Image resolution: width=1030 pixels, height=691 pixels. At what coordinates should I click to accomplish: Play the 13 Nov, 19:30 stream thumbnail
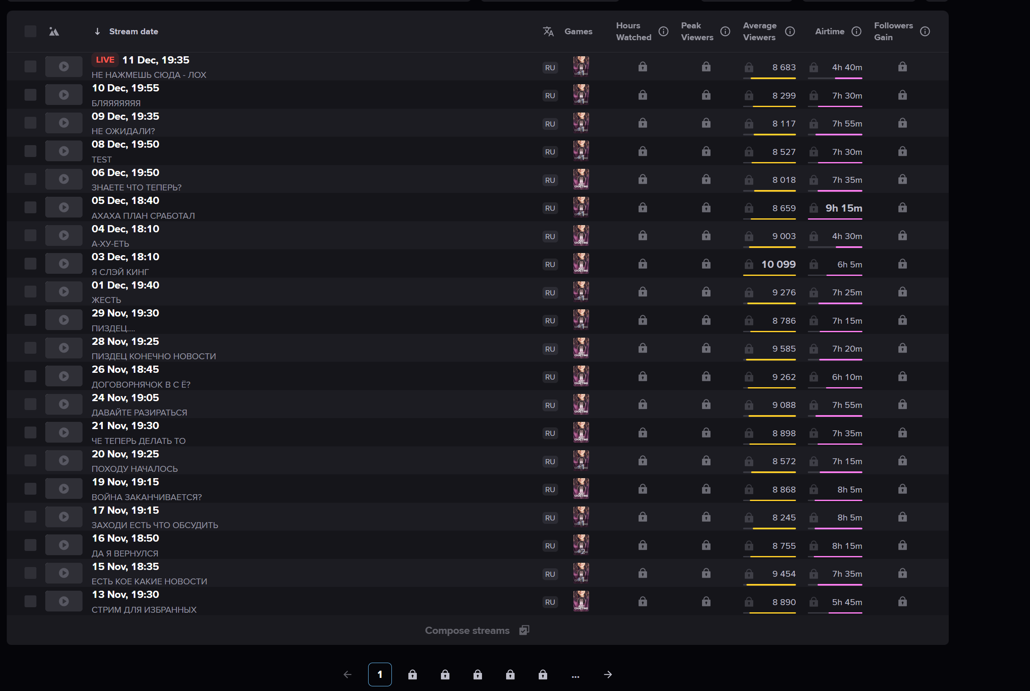click(63, 601)
